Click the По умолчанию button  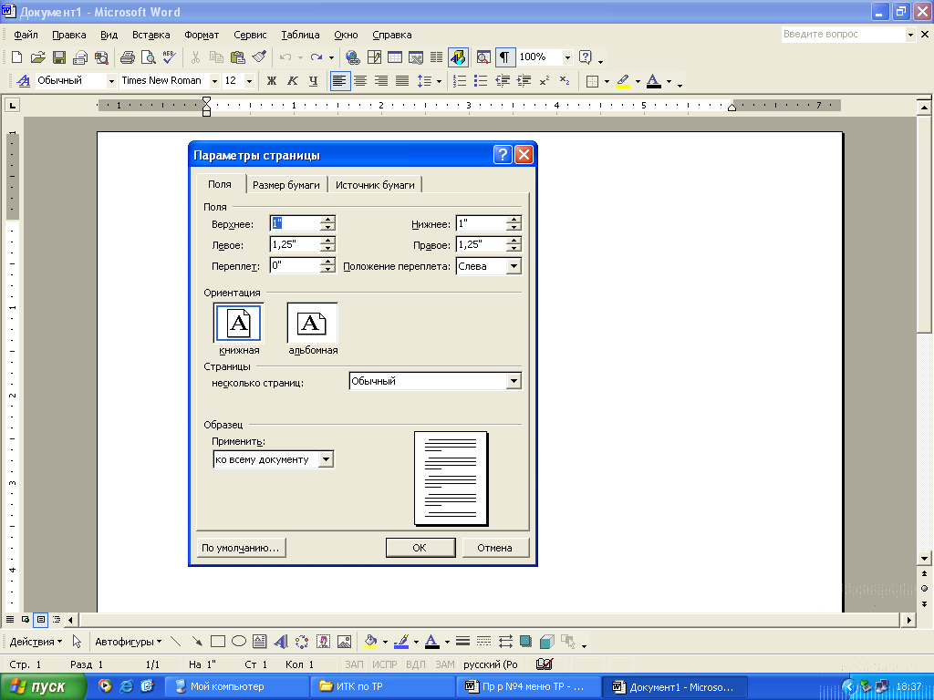click(x=241, y=548)
